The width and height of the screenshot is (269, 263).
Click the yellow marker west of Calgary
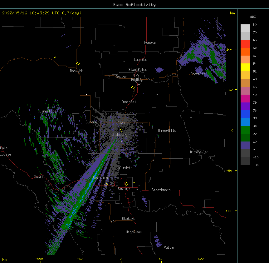pyautogui.click(x=106, y=185)
